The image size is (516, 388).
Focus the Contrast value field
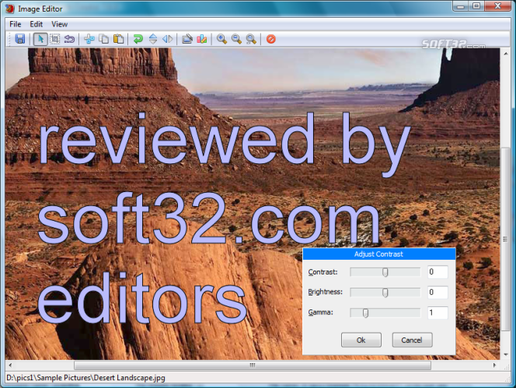pos(438,272)
